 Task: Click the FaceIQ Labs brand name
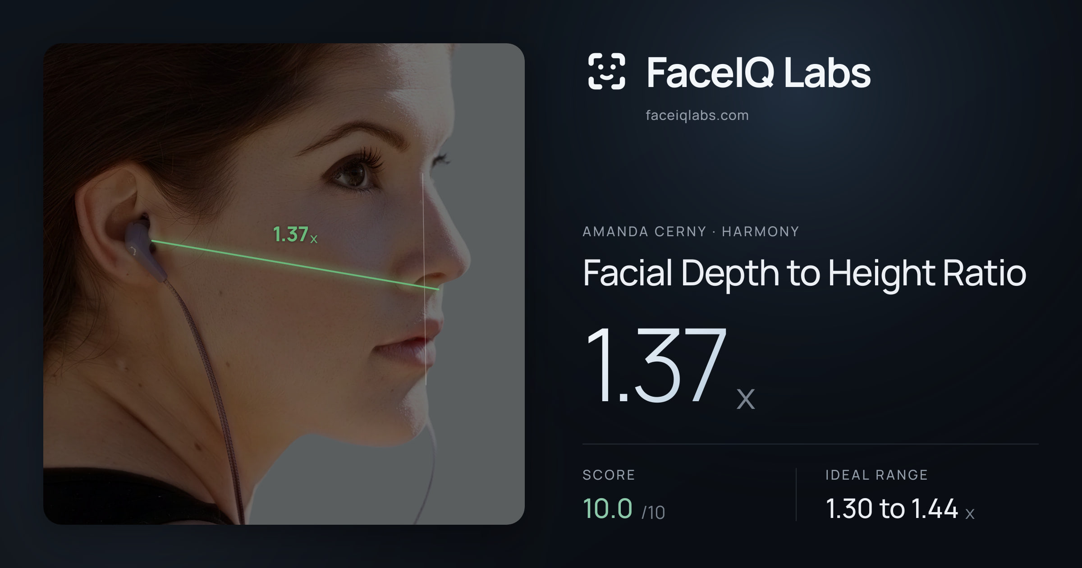758,72
